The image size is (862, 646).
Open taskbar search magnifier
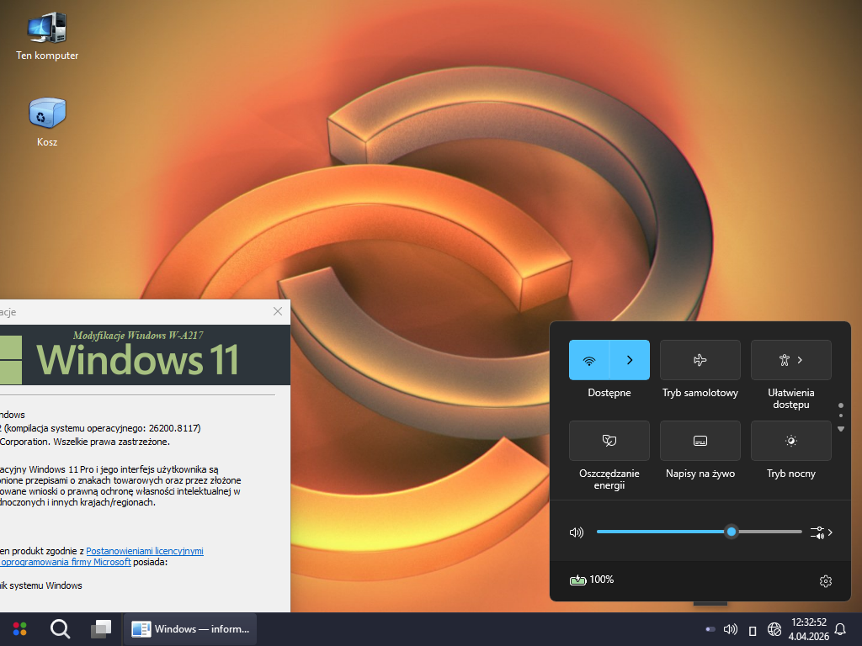click(x=60, y=628)
